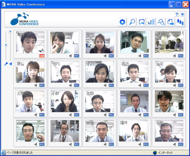The height and width of the screenshot is (156, 190).
Task: Click the document share arrow icon
Action: 171,22
